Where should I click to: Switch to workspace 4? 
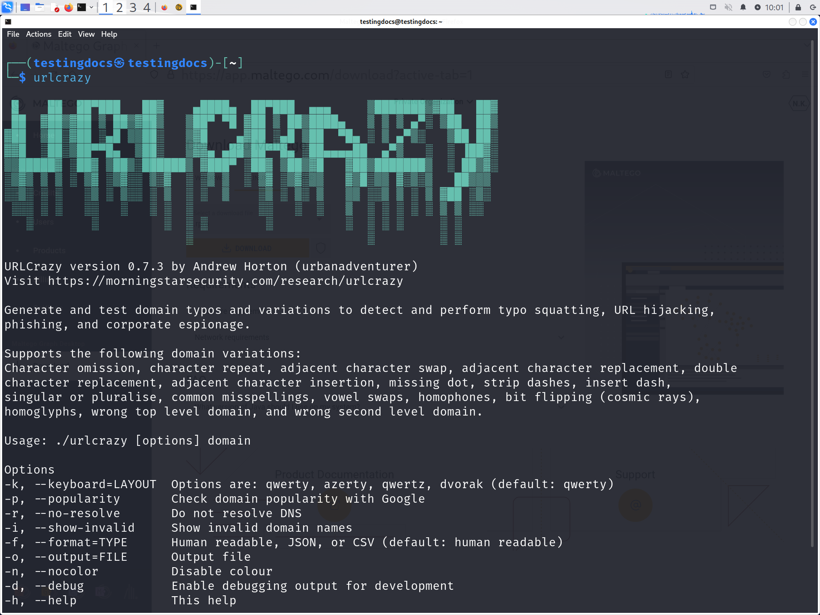[x=146, y=7]
